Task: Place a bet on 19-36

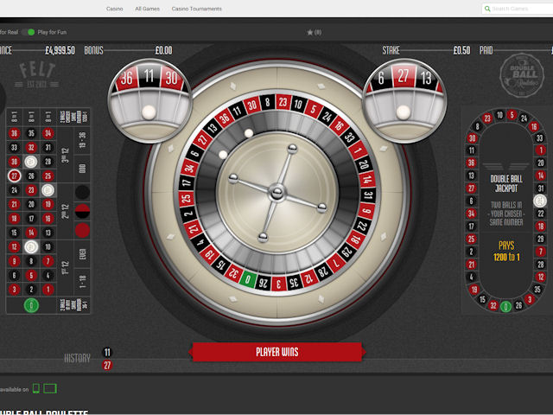Action: click(83, 140)
